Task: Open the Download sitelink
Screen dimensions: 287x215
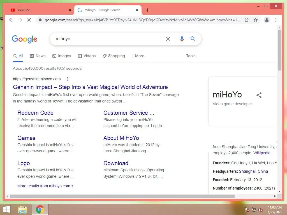Action: pos(116,163)
